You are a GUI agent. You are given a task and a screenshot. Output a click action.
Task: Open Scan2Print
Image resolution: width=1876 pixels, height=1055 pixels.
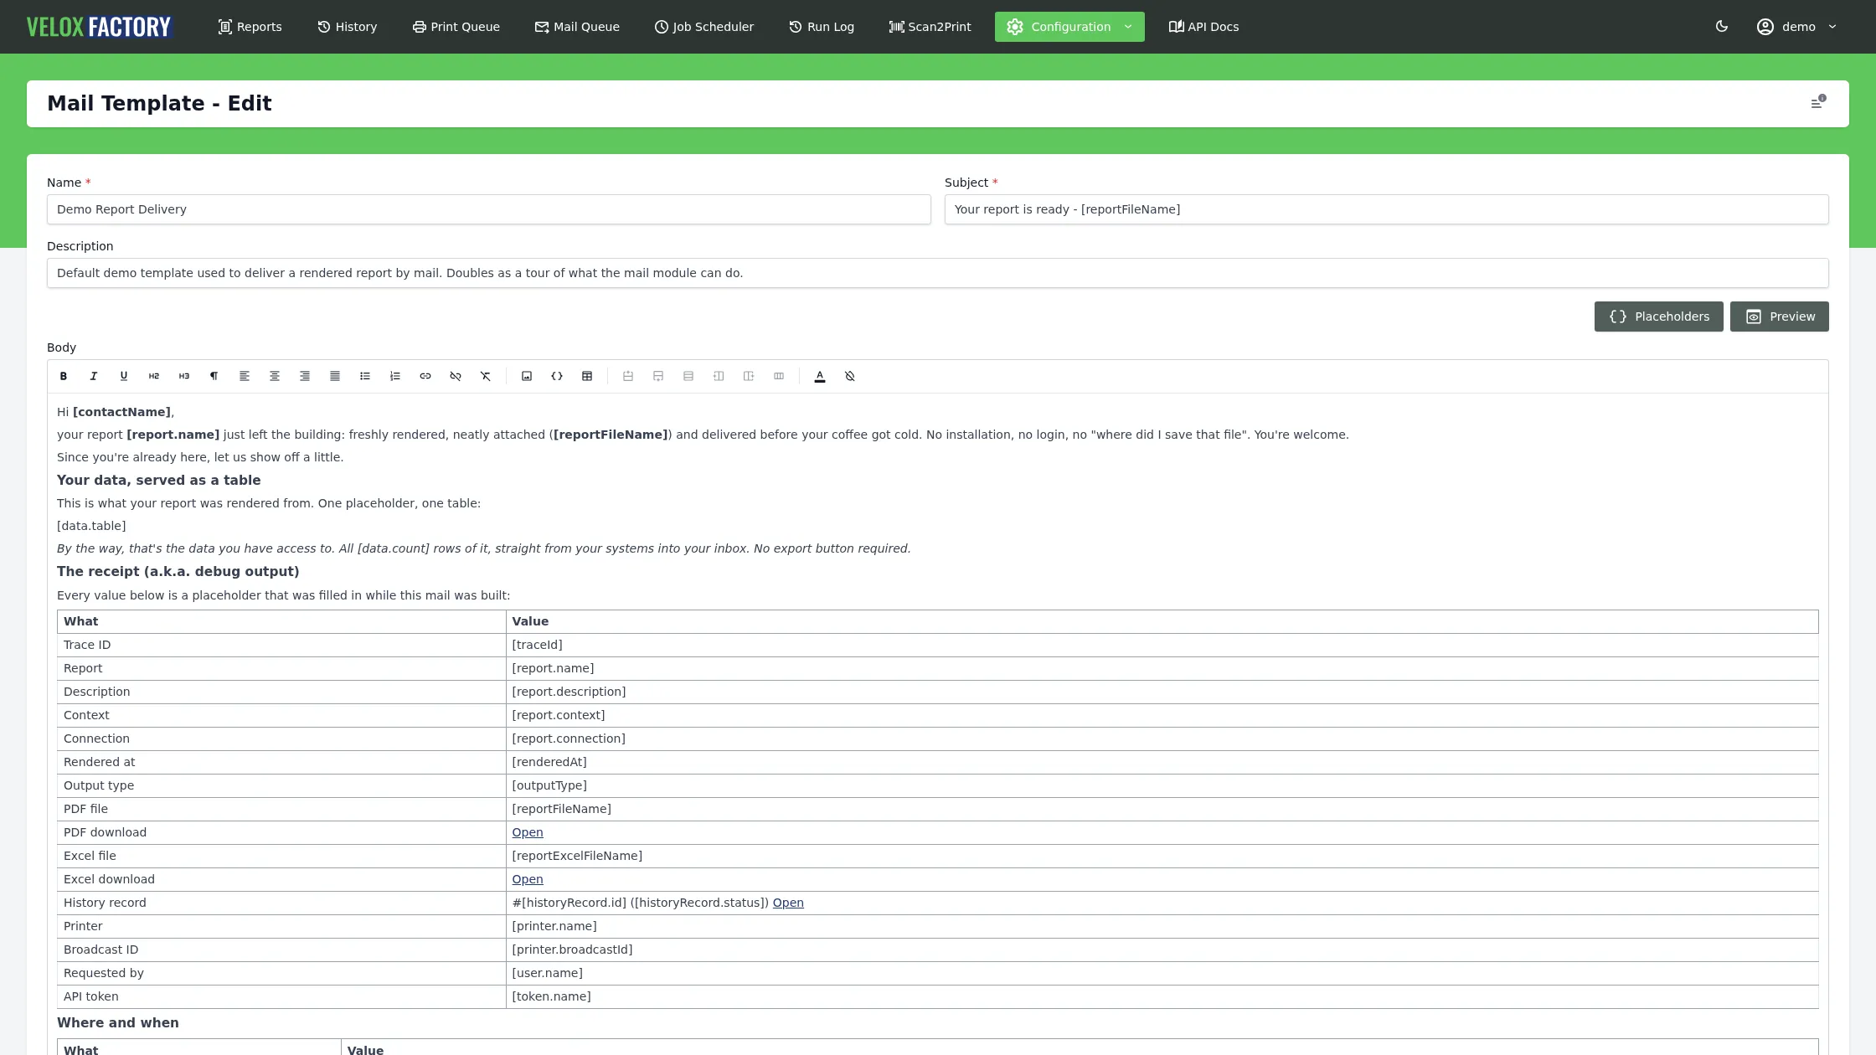(x=930, y=27)
